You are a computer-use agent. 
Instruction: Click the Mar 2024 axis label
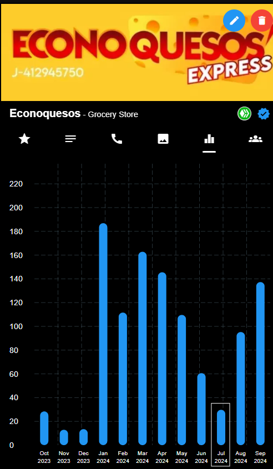pos(143,457)
